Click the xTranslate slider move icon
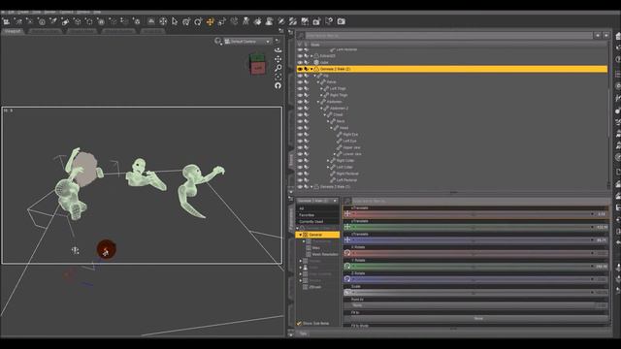This screenshot has width=621, height=349. [x=347, y=214]
